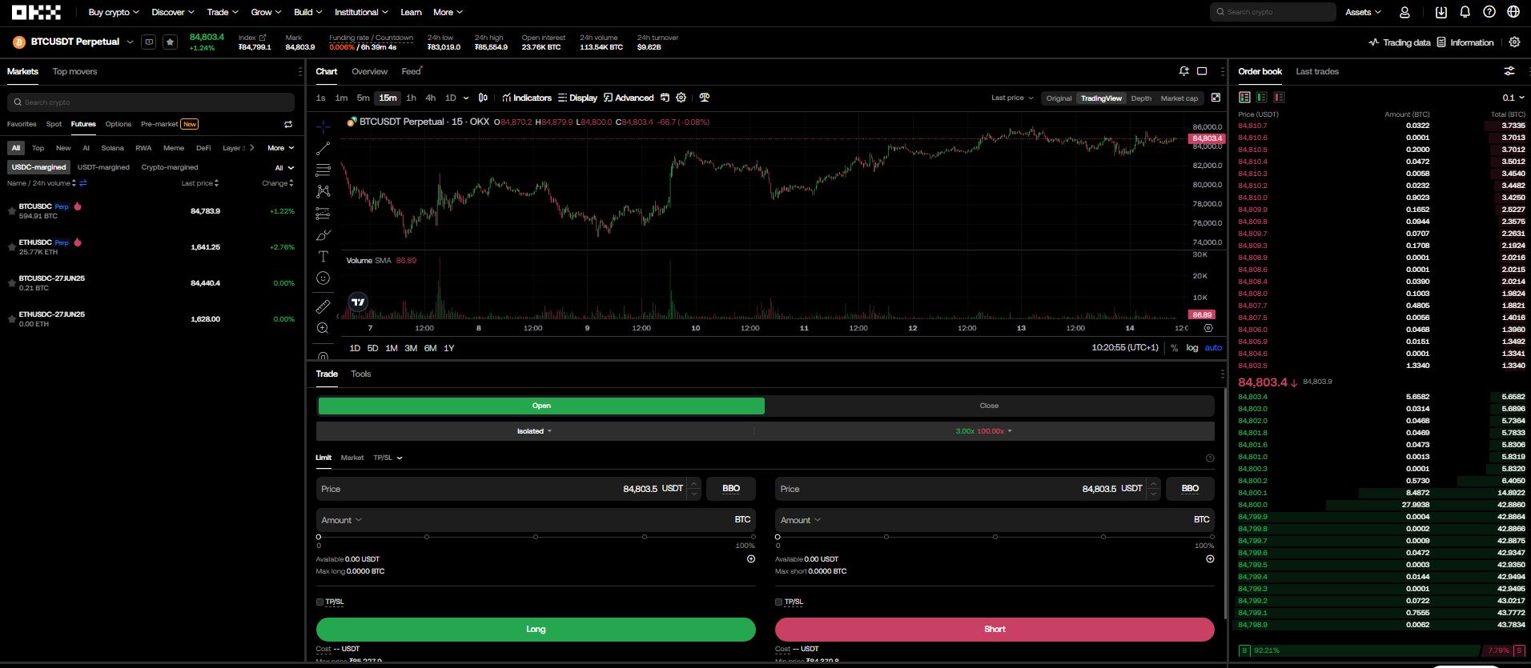Select the zoom-in tool on chart
Screen dimensions: 1531x668
323,328
